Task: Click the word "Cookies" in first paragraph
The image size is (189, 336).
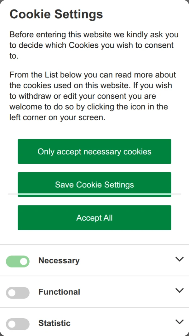Action: [x=84, y=45]
